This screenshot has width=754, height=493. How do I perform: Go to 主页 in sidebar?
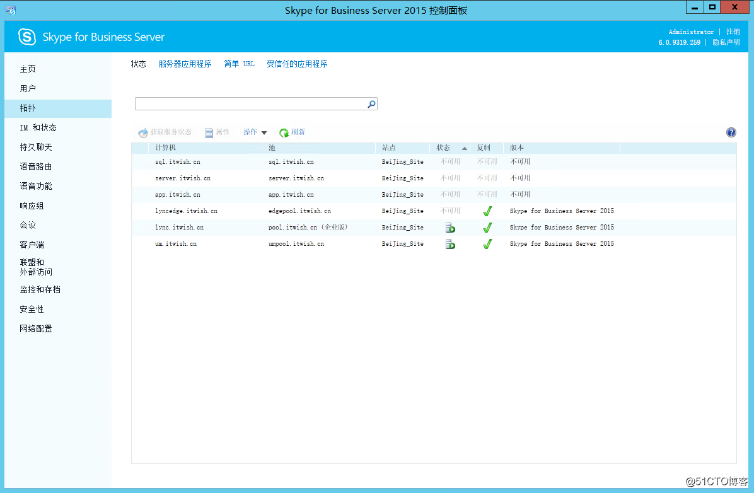coord(28,69)
